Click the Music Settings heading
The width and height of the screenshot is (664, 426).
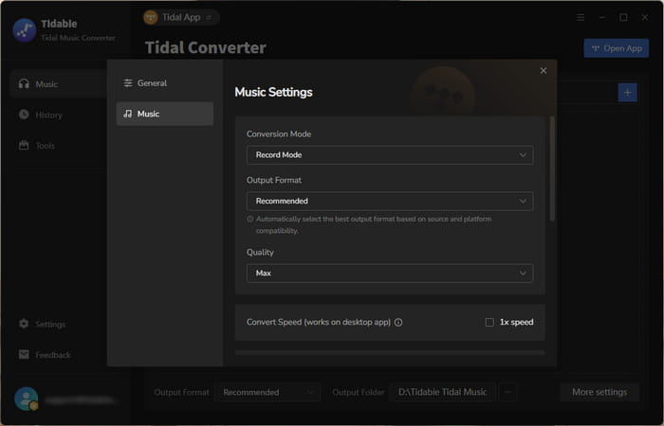[273, 92]
